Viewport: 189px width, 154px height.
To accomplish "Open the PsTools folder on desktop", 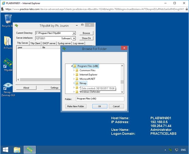I will coord(8,43).
